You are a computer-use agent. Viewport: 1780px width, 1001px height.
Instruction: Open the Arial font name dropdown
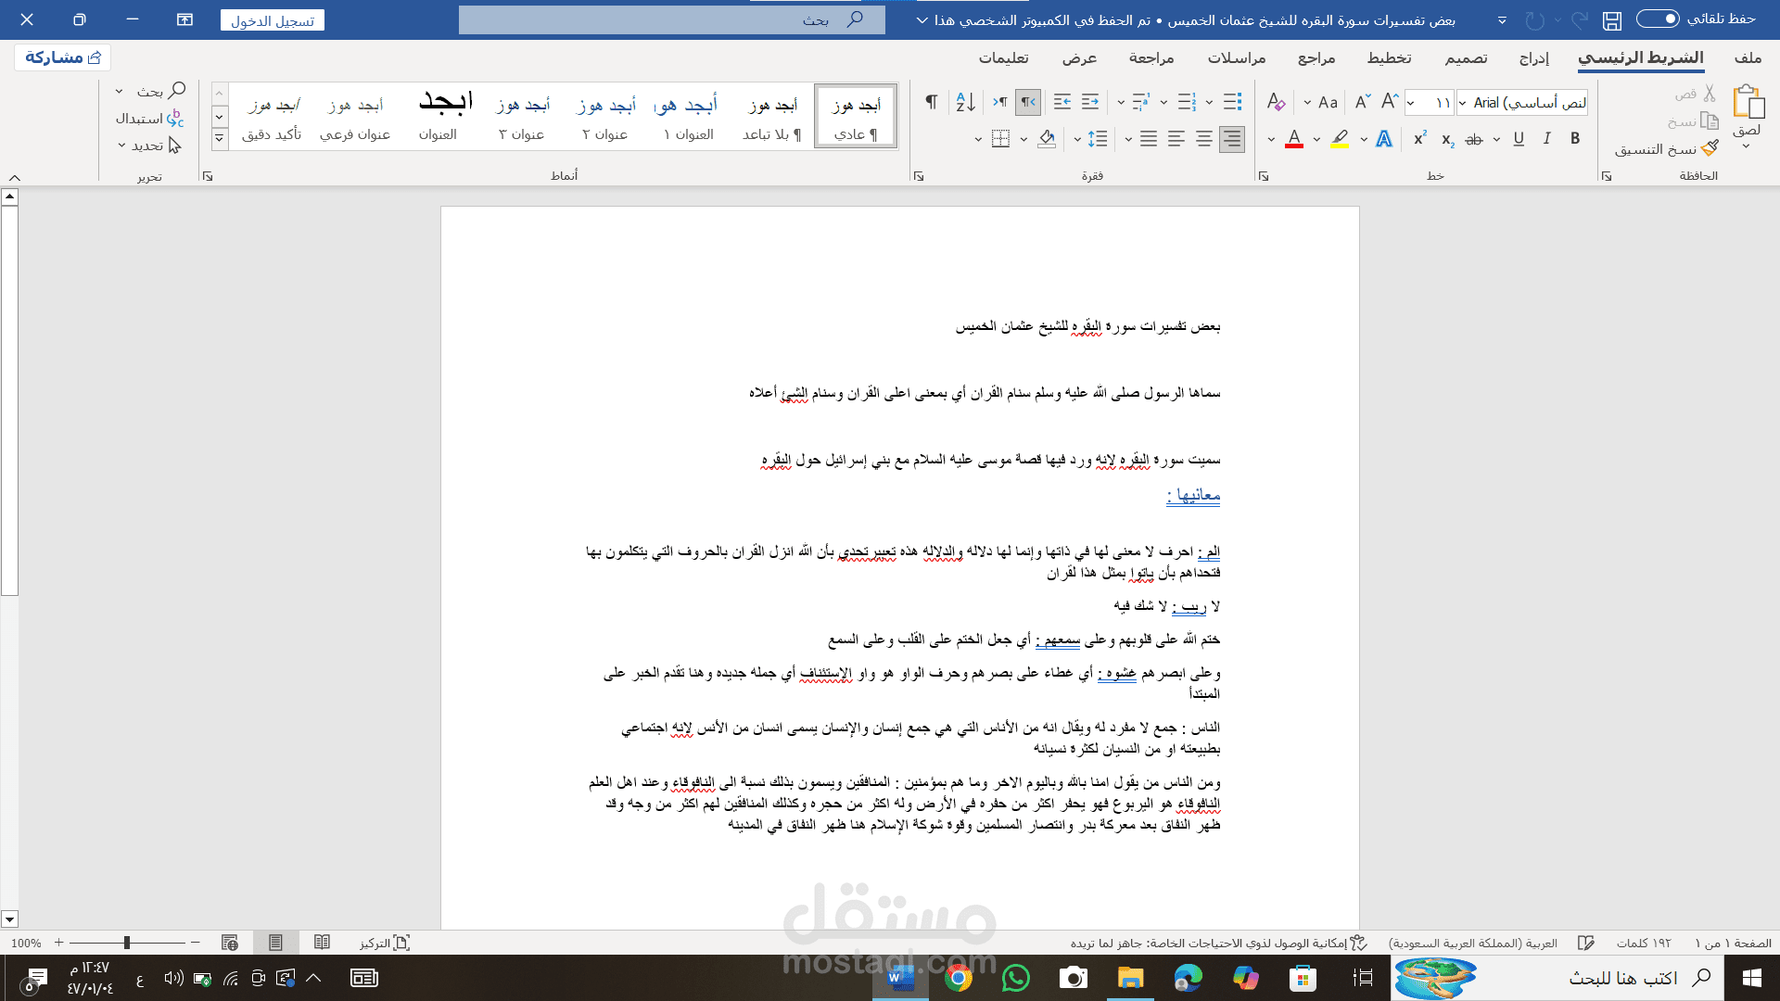1522,102
